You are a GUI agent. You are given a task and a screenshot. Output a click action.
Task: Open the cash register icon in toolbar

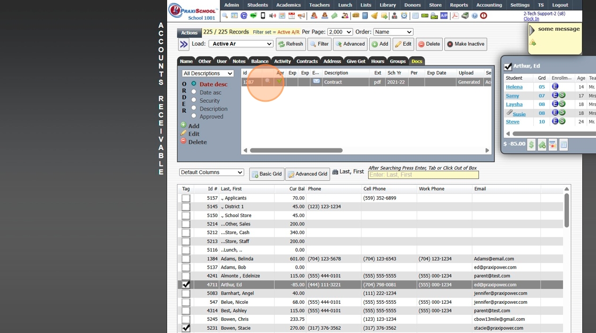[465, 15]
